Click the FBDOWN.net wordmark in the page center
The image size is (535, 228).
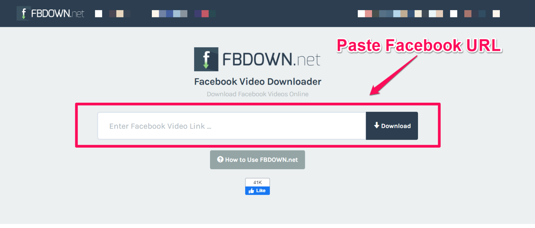(x=271, y=60)
